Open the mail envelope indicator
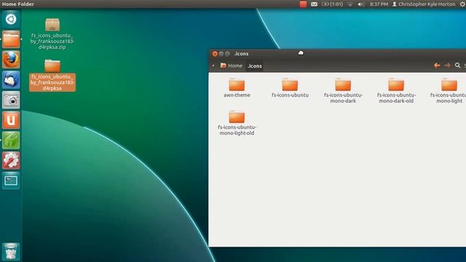466x262 pixels. pos(314,4)
